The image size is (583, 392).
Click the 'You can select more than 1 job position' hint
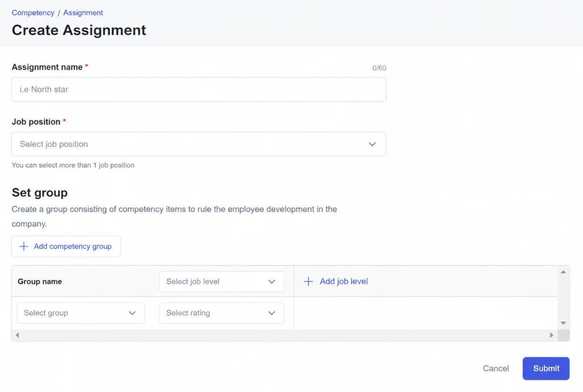point(73,165)
